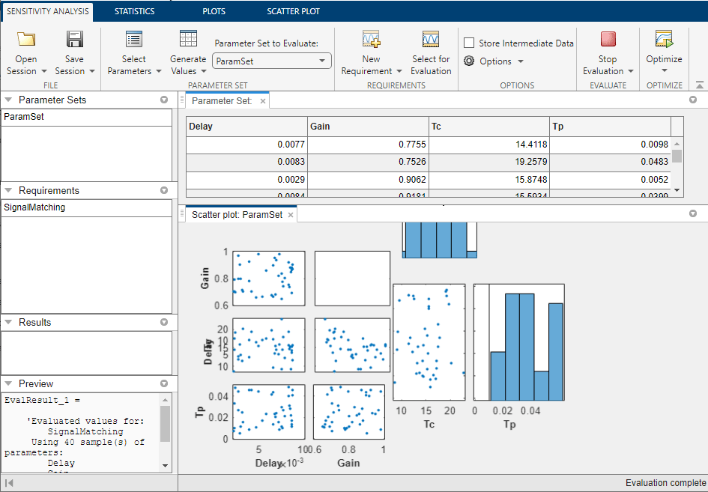Click the Select for Evaluation icon
The width and height of the screenshot is (708, 492).
(x=431, y=40)
